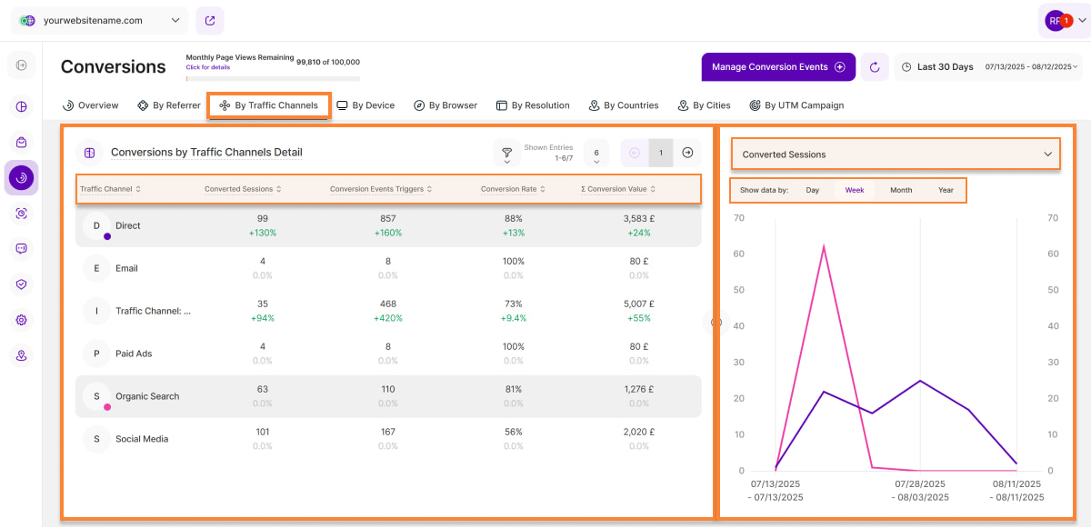Open the chat feedback icon in sidebar
The image size is (1091, 528).
22,248
